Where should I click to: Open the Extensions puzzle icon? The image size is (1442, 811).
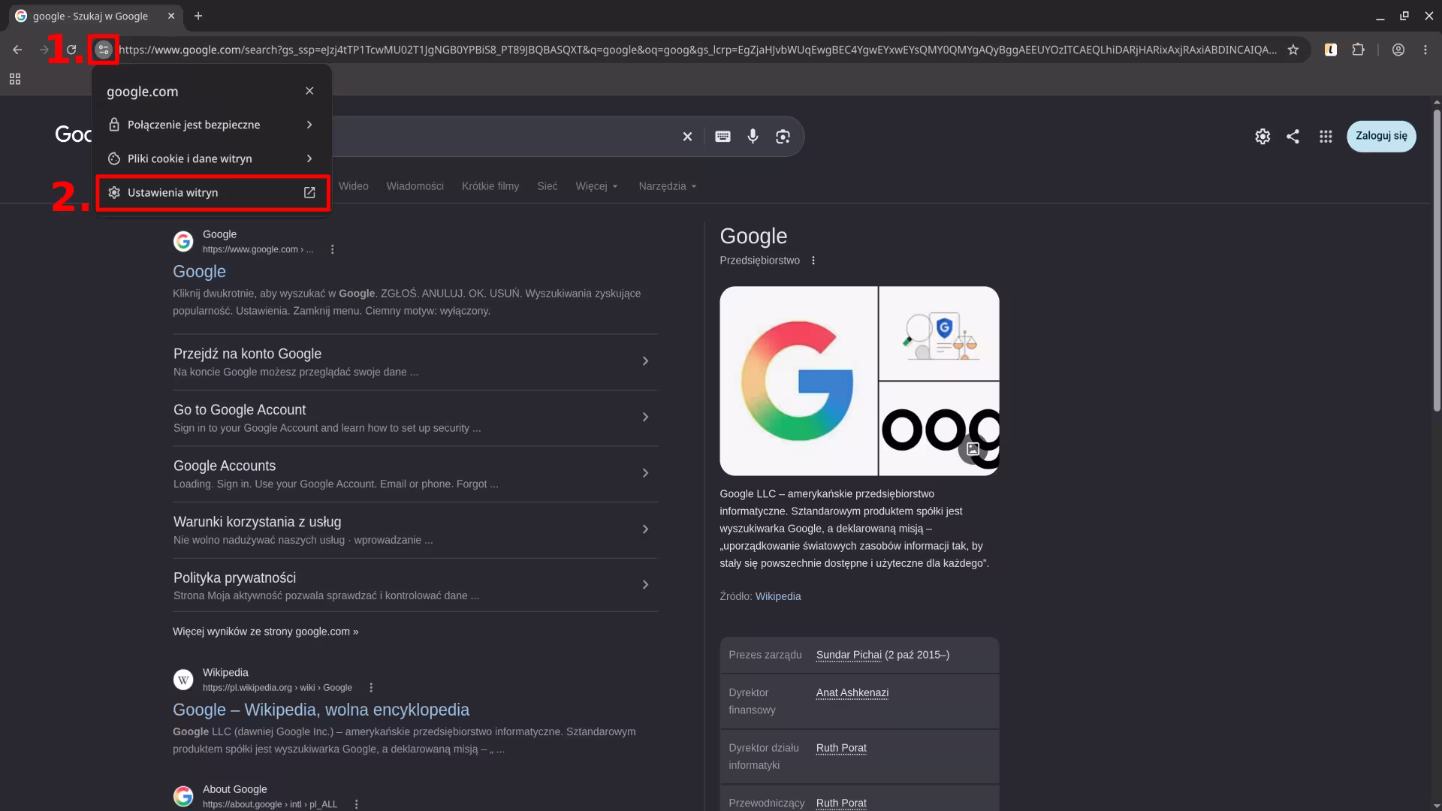tap(1358, 50)
